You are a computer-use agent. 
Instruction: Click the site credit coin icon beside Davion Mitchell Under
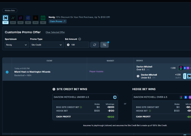tap(138, 76)
